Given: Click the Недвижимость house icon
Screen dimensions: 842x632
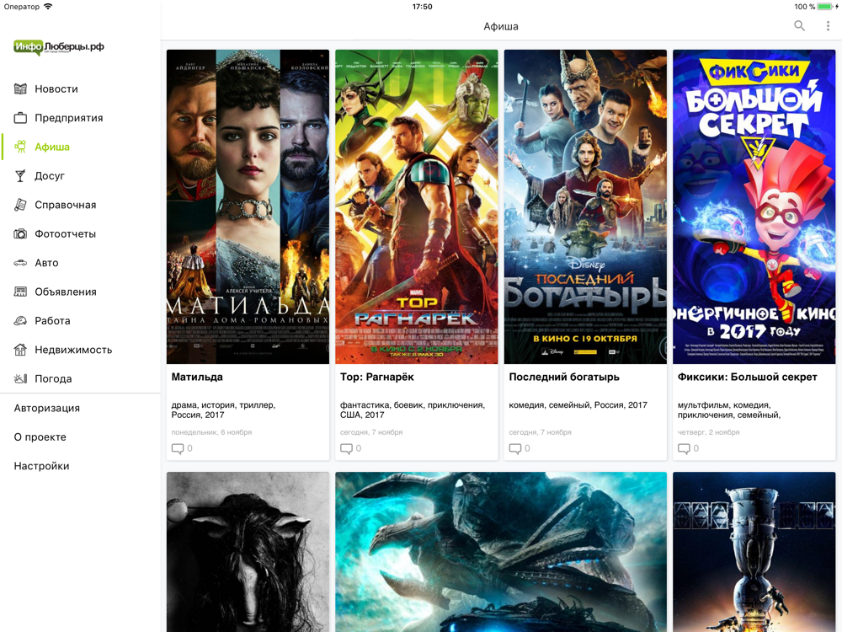Looking at the screenshot, I should (x=20, y=350).
